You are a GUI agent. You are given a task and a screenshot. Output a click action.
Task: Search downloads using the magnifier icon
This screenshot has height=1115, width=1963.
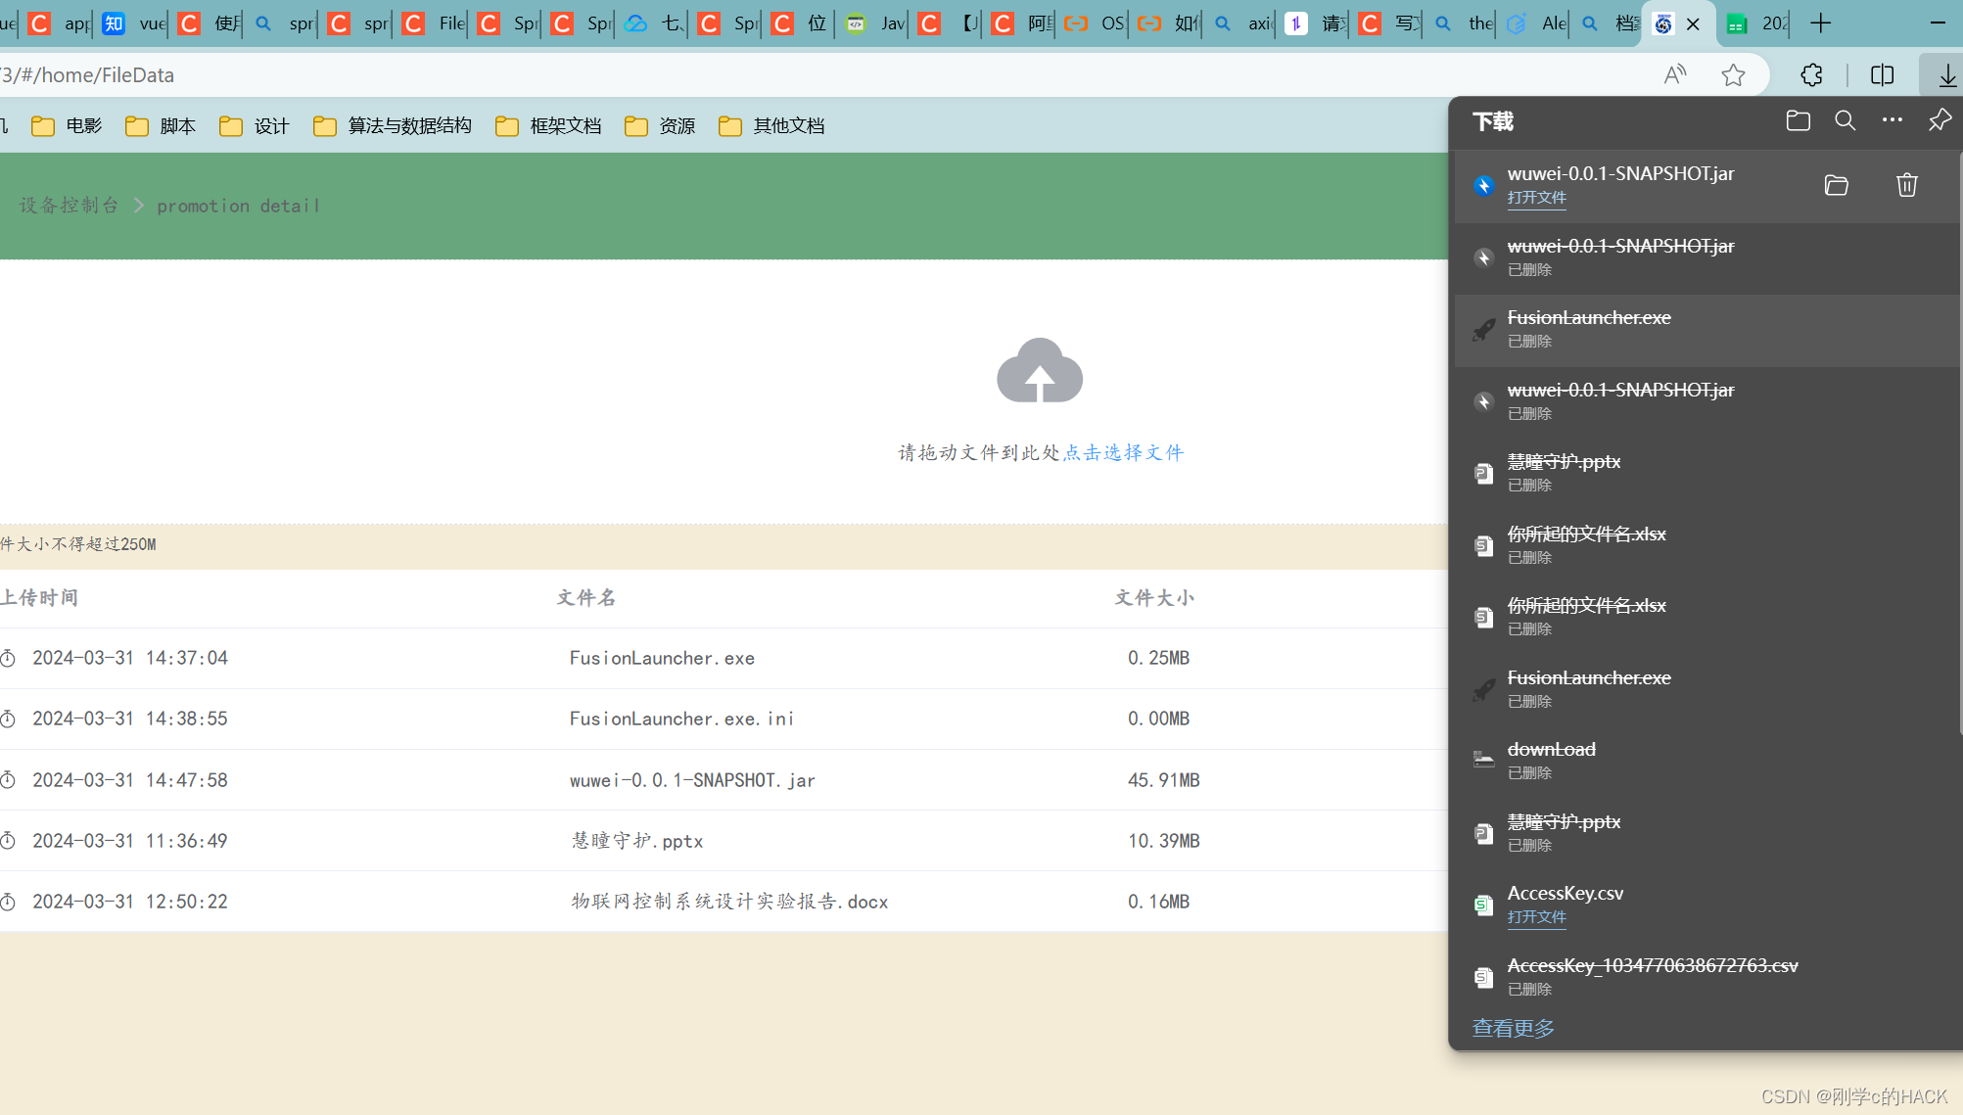click(x=1845, y=120)
